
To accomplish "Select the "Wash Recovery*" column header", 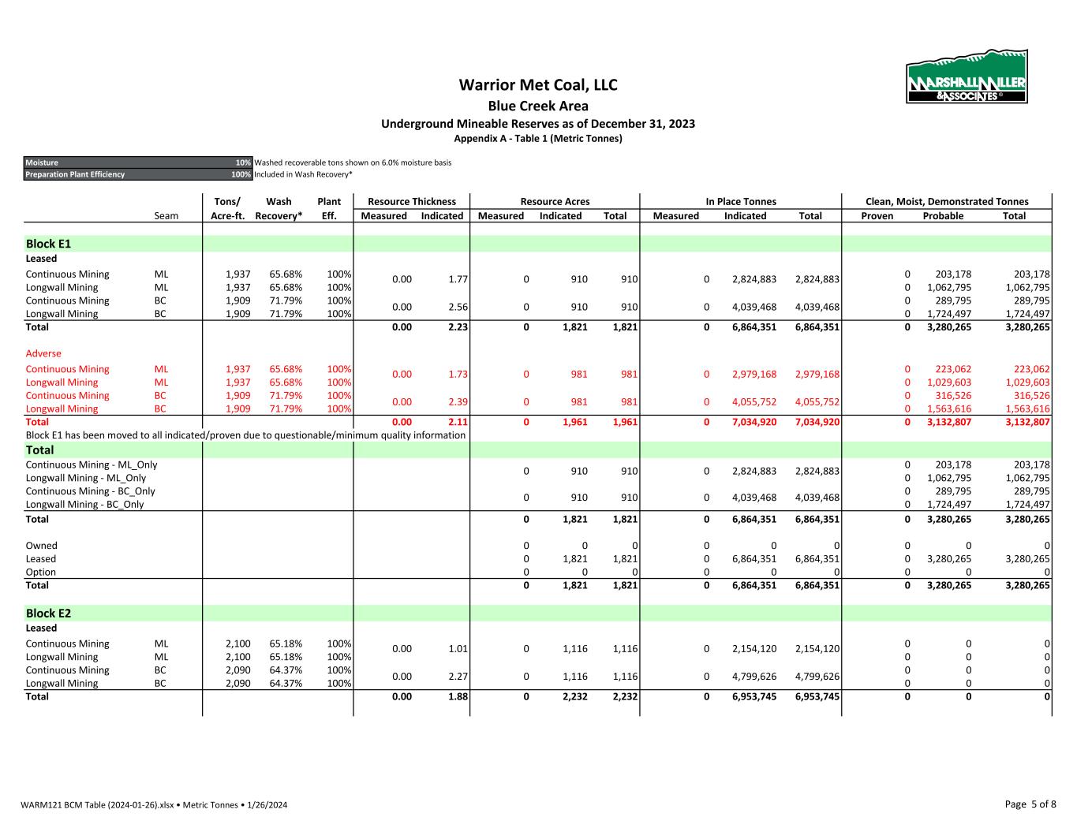I will coord(279,208).
